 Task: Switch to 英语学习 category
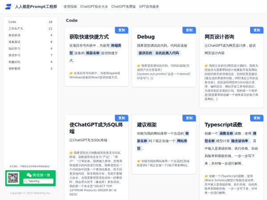point(30,55)
